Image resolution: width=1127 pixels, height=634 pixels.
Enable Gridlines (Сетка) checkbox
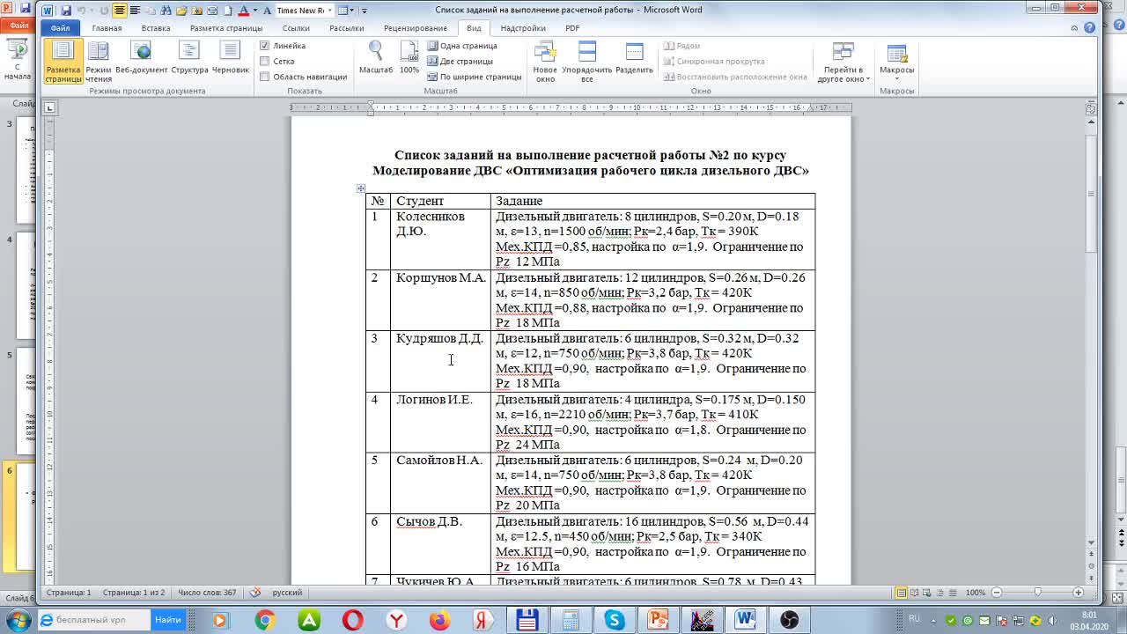[x=265, y=62]
